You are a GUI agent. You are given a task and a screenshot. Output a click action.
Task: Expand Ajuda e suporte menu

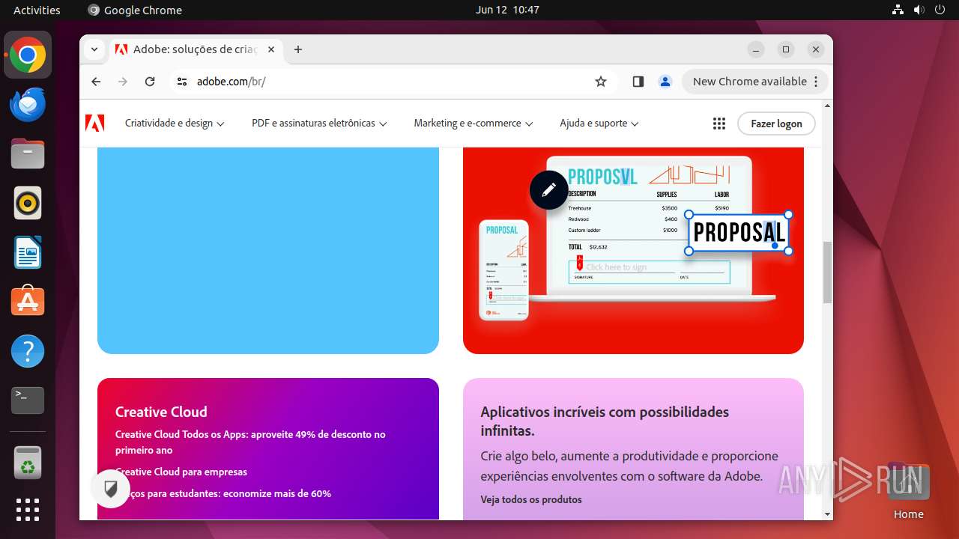(x=599, y=124)
